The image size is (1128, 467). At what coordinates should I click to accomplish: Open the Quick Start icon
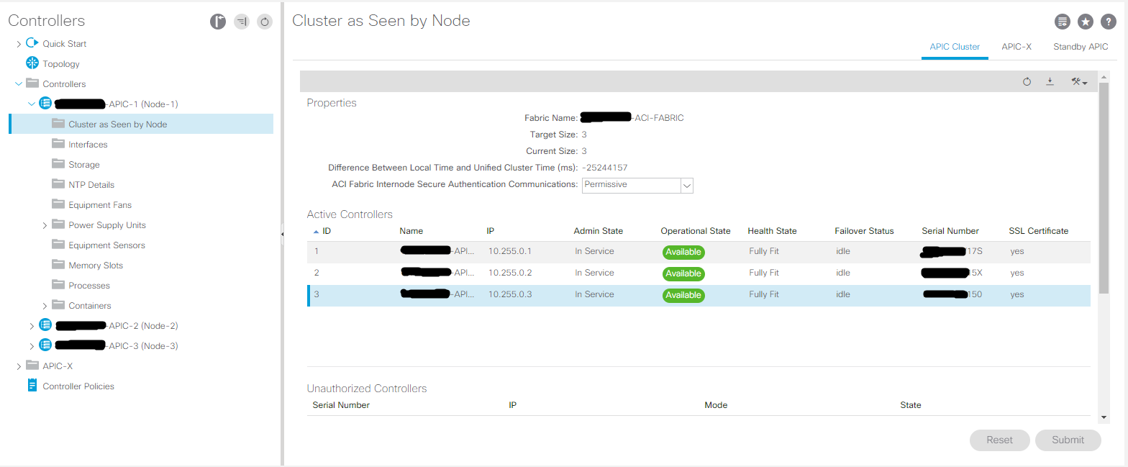(x=32, y=43)
